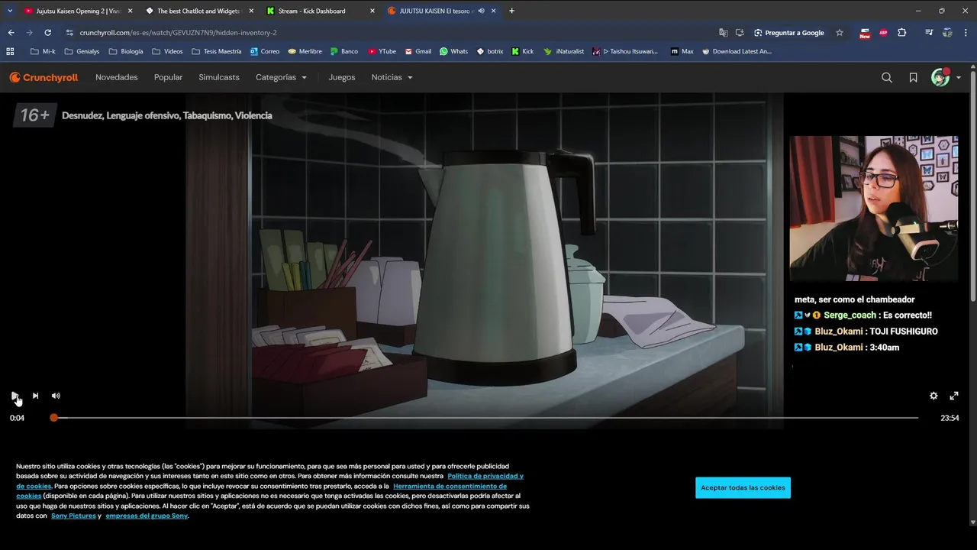This screenshot has height=550, width=977.
Task: Open Gmail bookmark
Action: tap(418, 51)
